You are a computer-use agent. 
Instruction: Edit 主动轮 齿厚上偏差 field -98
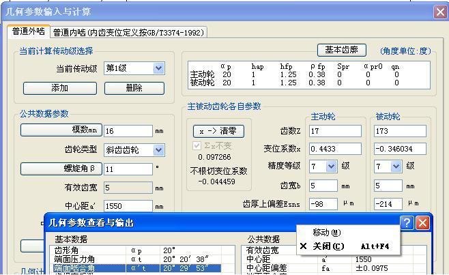tap(323, 204)
